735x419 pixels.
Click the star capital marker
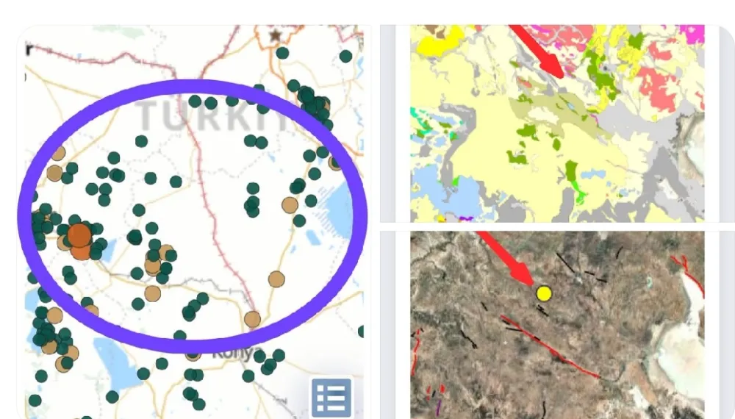276,35
